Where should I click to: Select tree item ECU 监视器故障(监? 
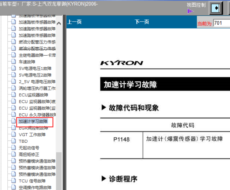click(37, 108)
